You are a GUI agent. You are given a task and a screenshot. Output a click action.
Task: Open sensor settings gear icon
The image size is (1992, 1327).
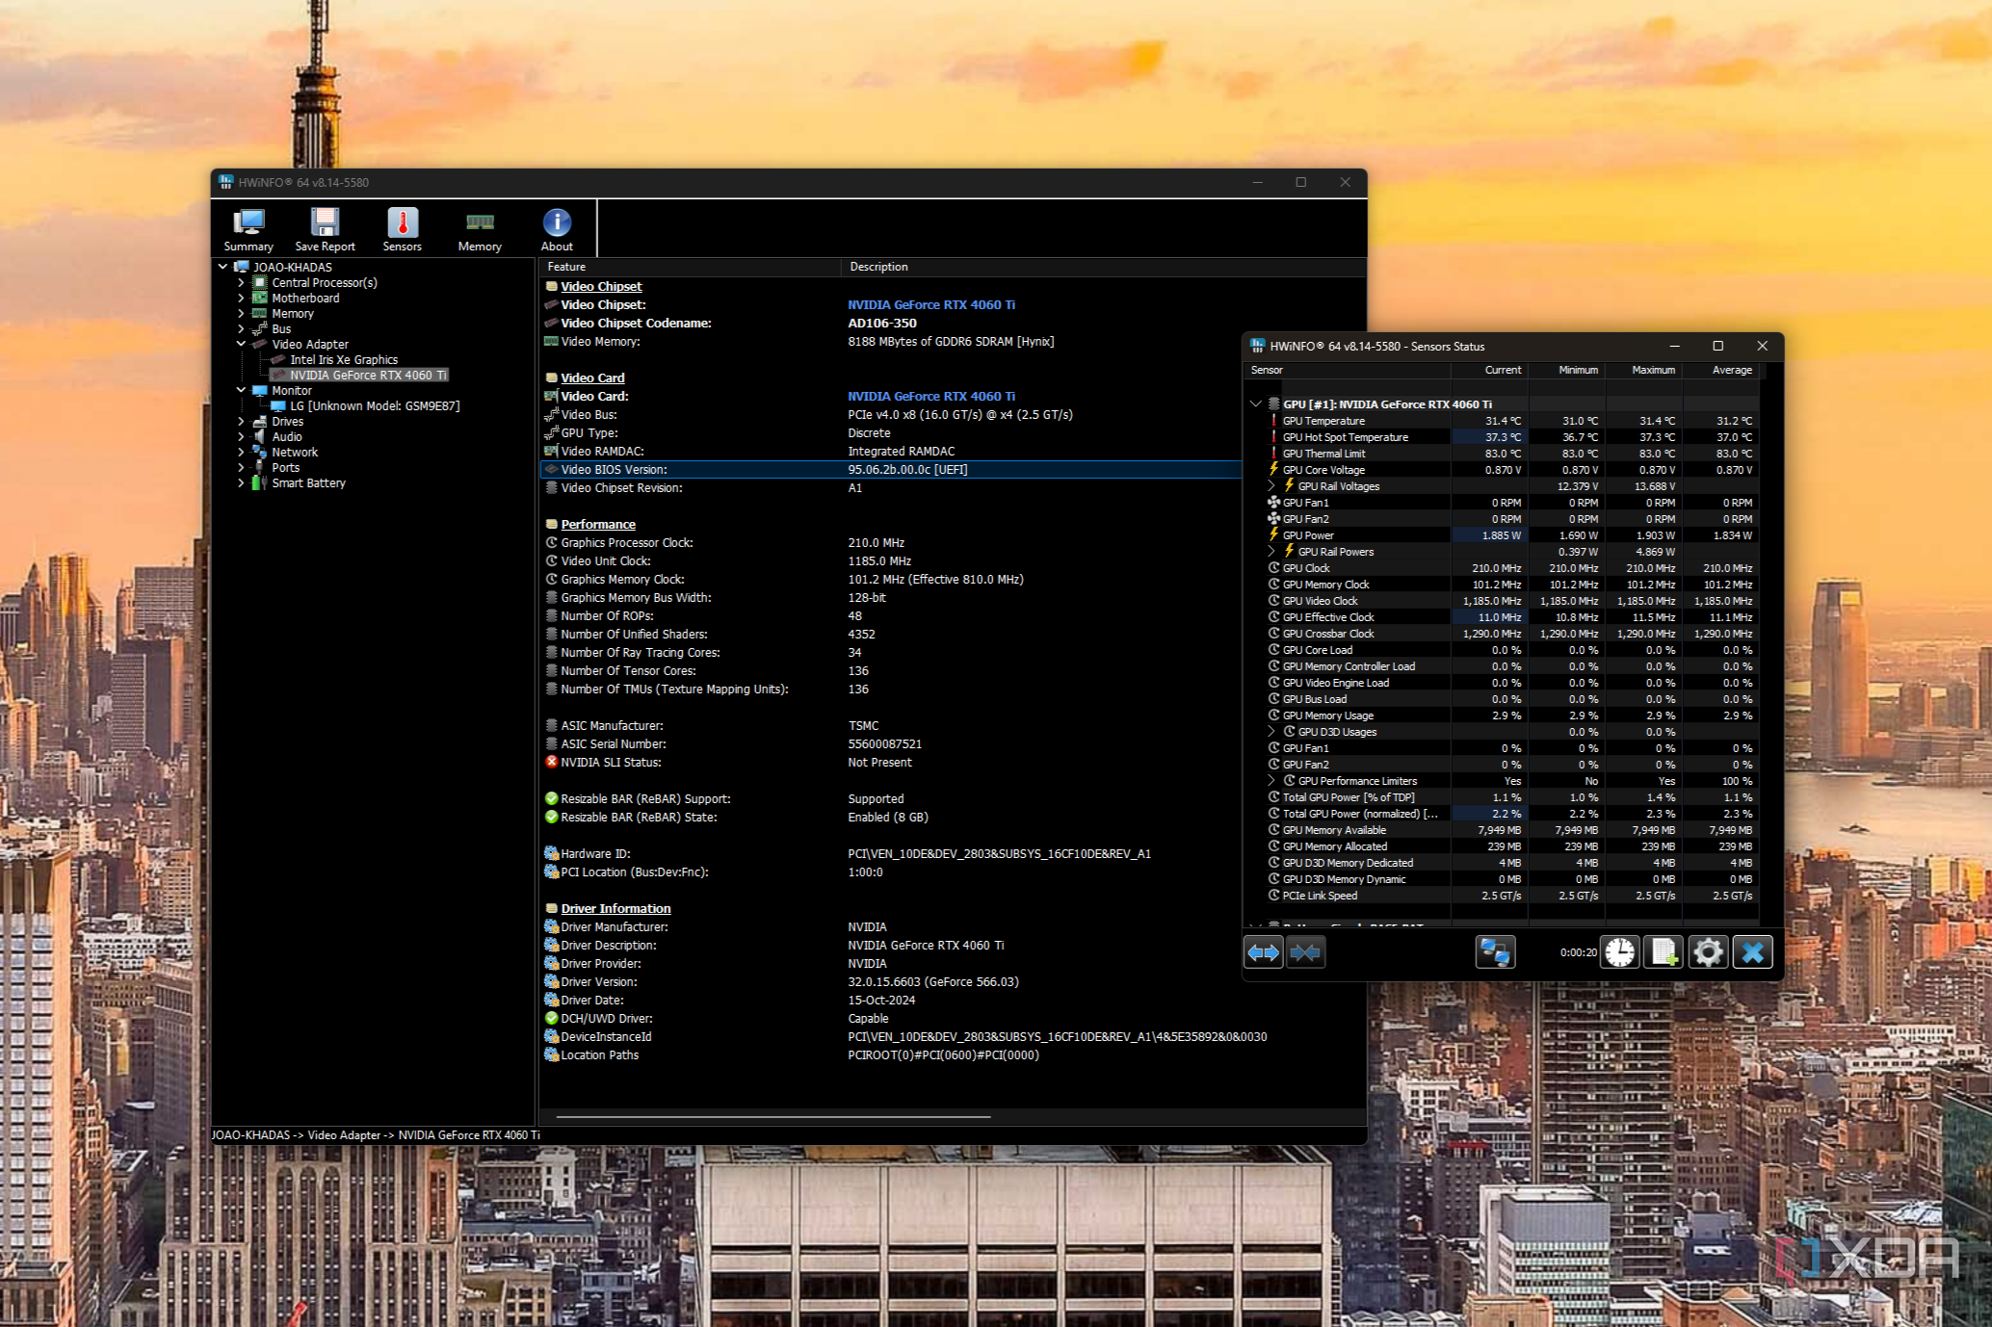1708,952
